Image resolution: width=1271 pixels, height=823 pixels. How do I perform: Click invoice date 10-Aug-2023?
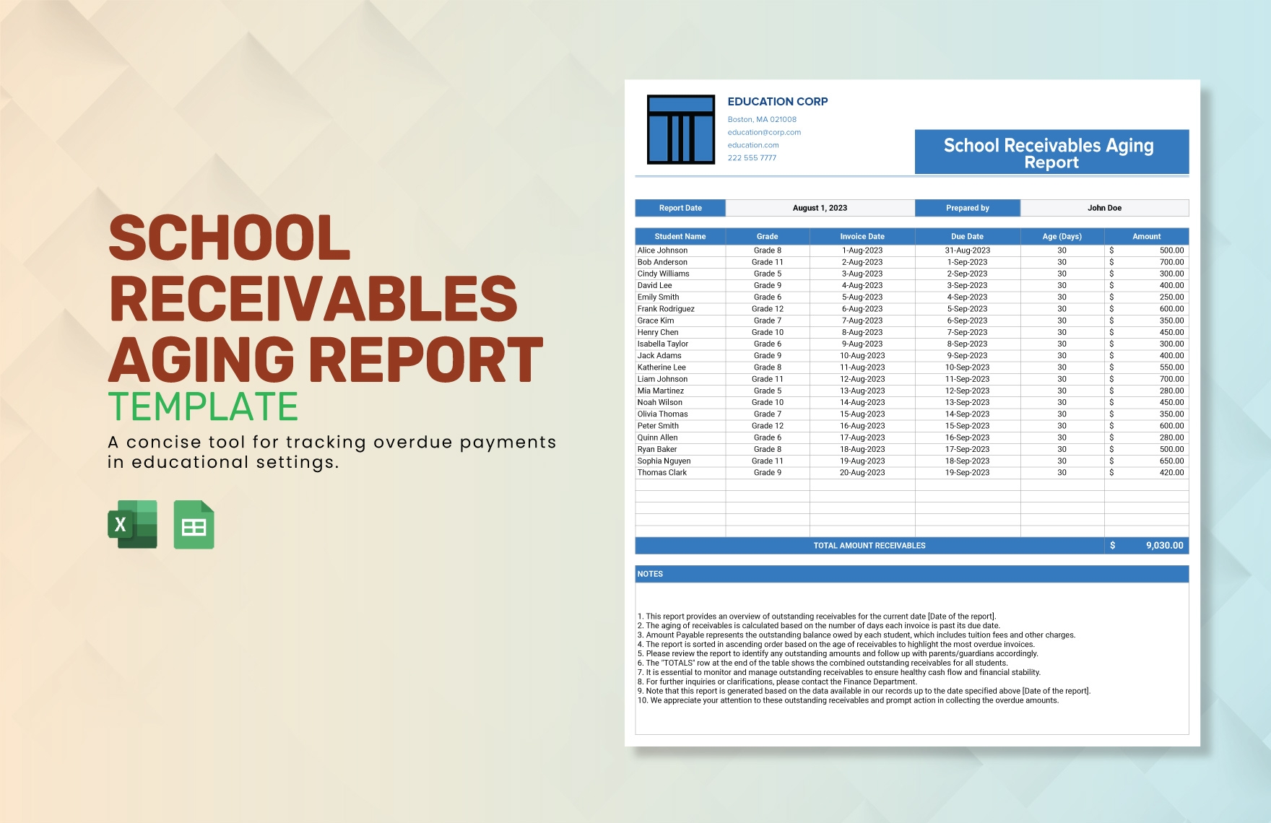click(x=862, y=355)
